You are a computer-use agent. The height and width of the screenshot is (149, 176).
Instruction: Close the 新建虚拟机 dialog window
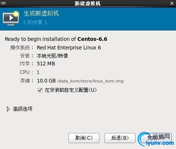pyautogui.click(x=172, y=3)
